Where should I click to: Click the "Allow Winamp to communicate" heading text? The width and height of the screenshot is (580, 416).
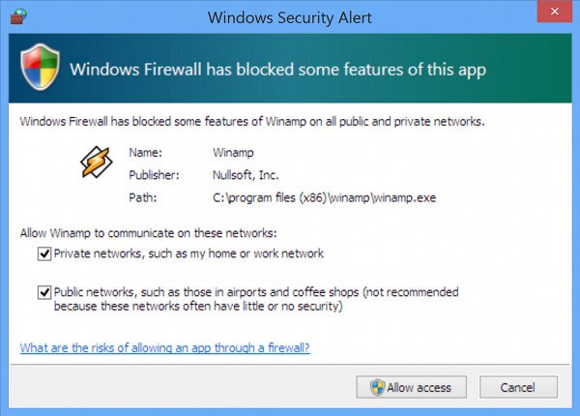(148, 233)
